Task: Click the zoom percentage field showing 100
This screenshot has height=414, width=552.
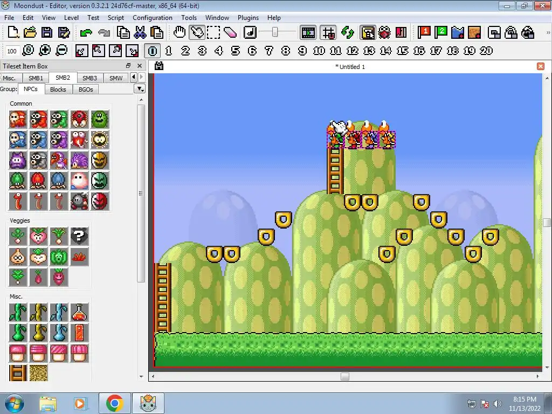Action: point(12,51)
